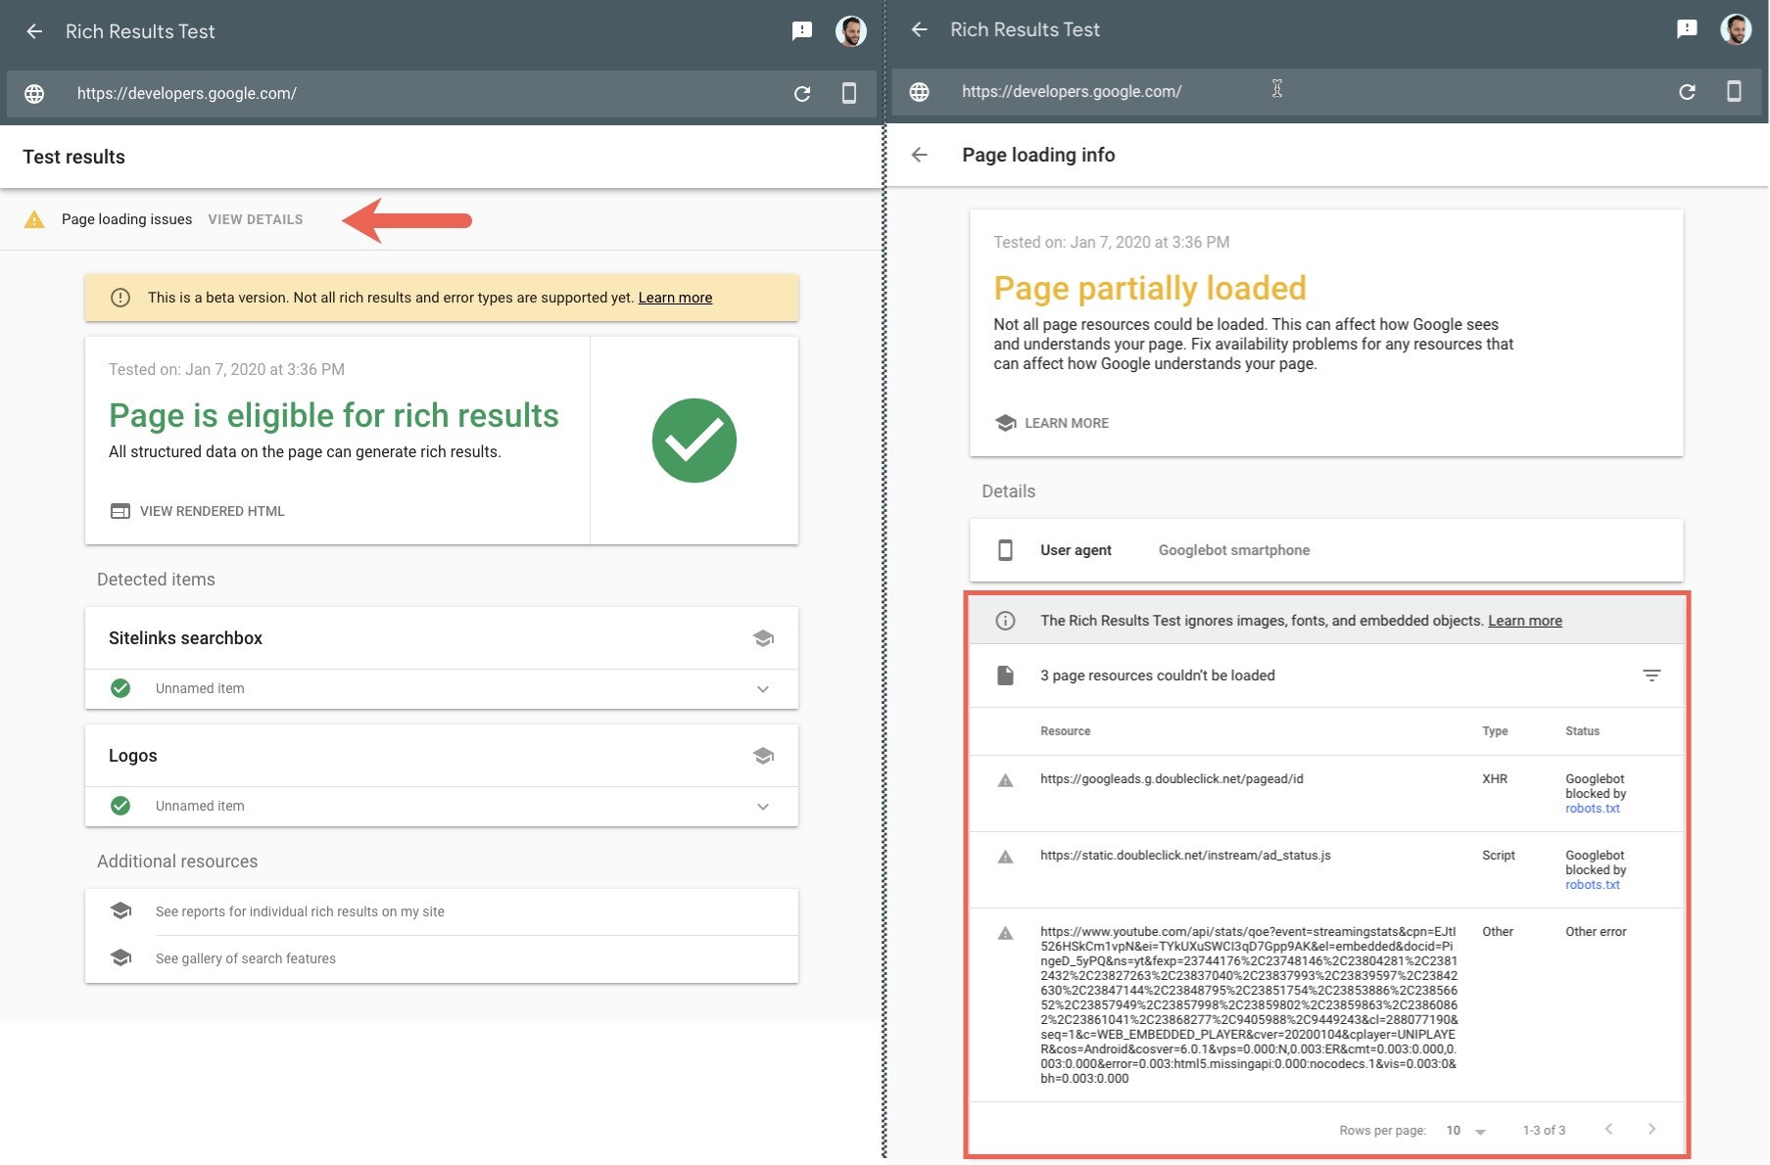This screenshot has width=1770, height=1165.
Task: Click the page document icon beside resources count
Action: (1006, 676)
